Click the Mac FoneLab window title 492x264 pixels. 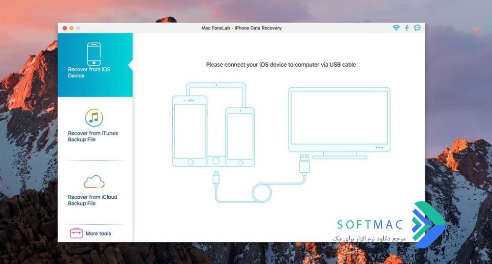coord(241,28)
